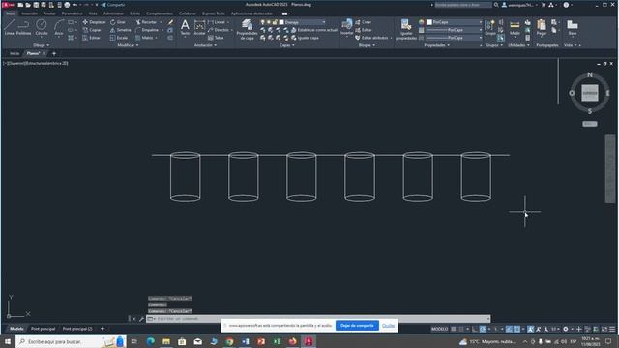Click the Simetría mirror tool
This screenshot has height=348, width=619.
pyautogui.click(x=120, y=30)
